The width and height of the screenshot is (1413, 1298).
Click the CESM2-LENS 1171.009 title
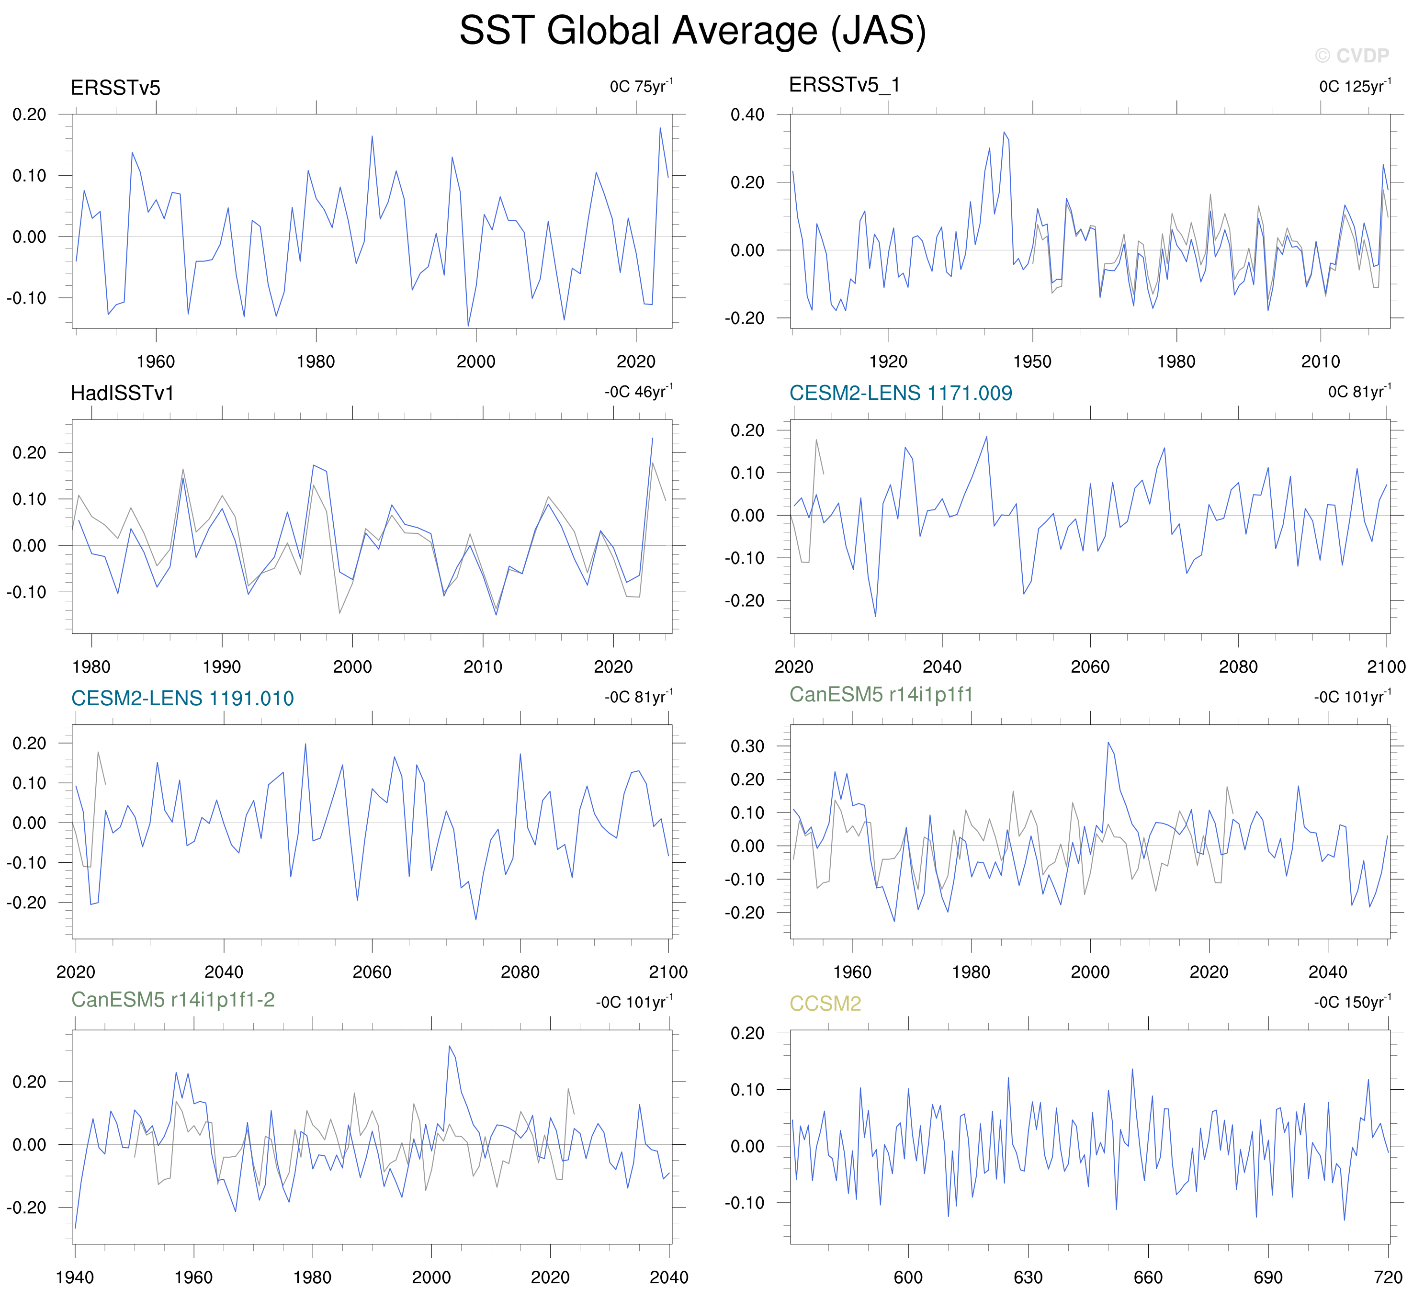900,393
